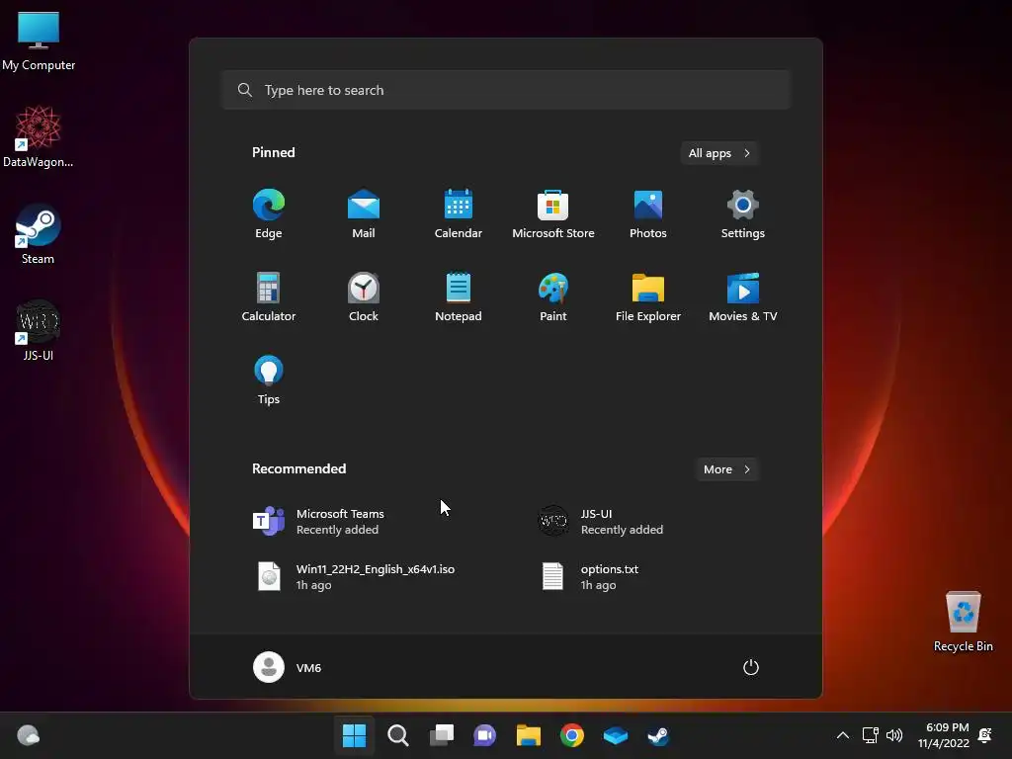Launch Mail from pinned apps
The height and width of the screenshot is (759, 1012).
coord(364,214)
